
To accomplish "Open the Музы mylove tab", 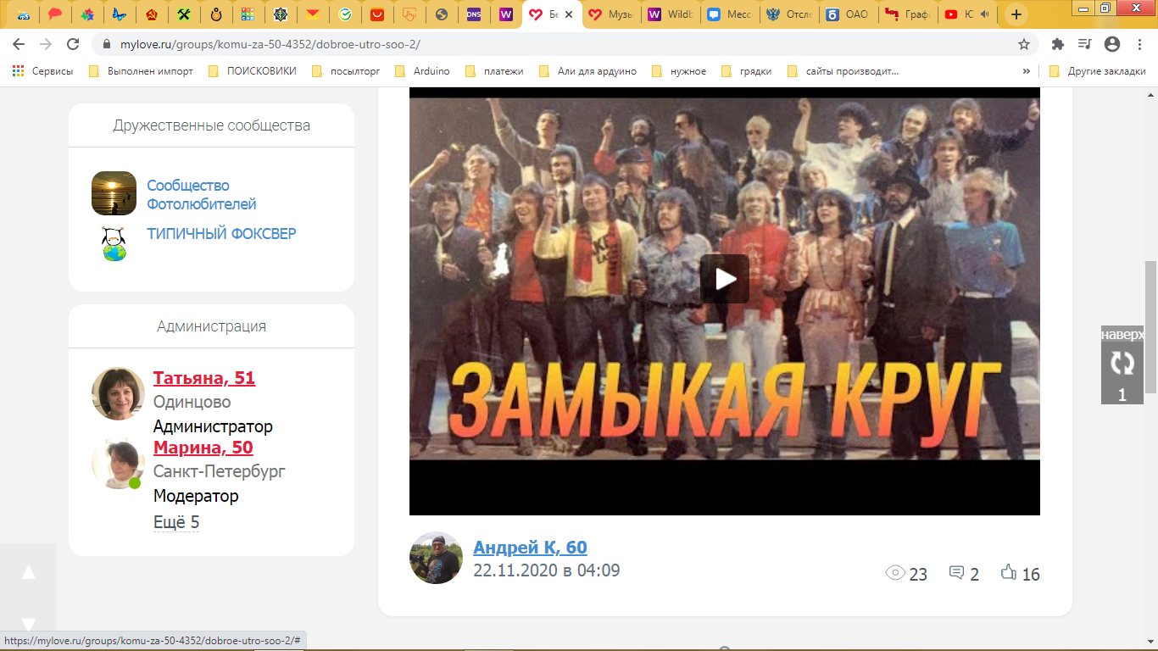I will (610, 14).
